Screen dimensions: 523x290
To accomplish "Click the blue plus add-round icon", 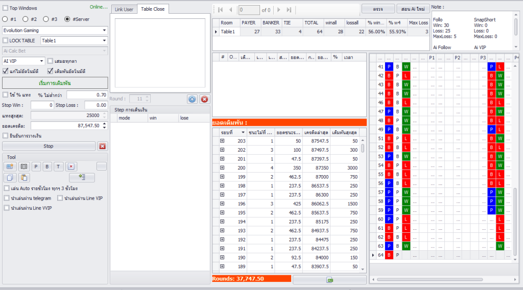I will coord(192,99).
